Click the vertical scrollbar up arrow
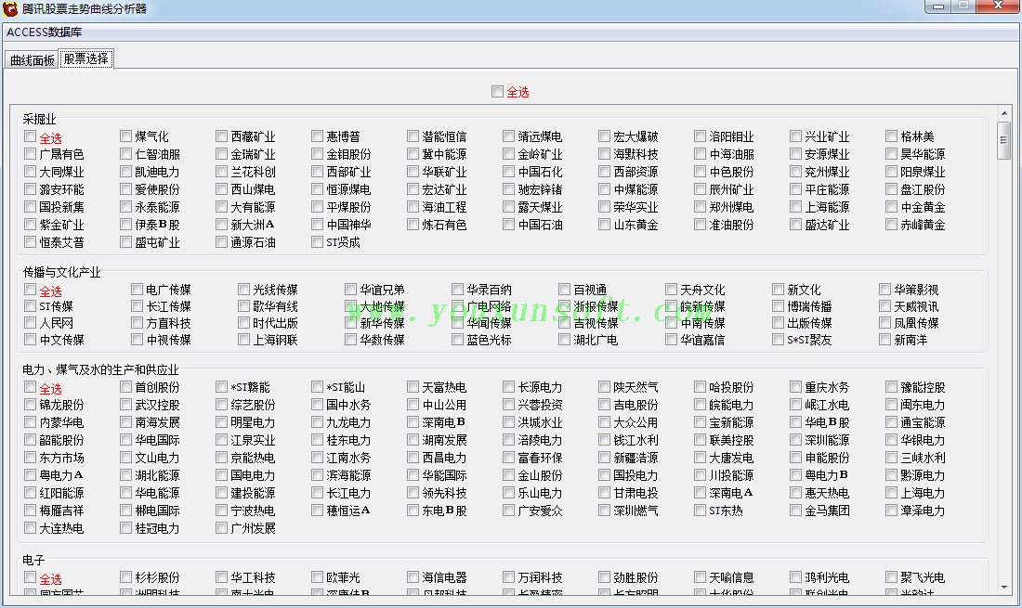The width and height of the screenshot is (1022, 608). (1003, 113)
